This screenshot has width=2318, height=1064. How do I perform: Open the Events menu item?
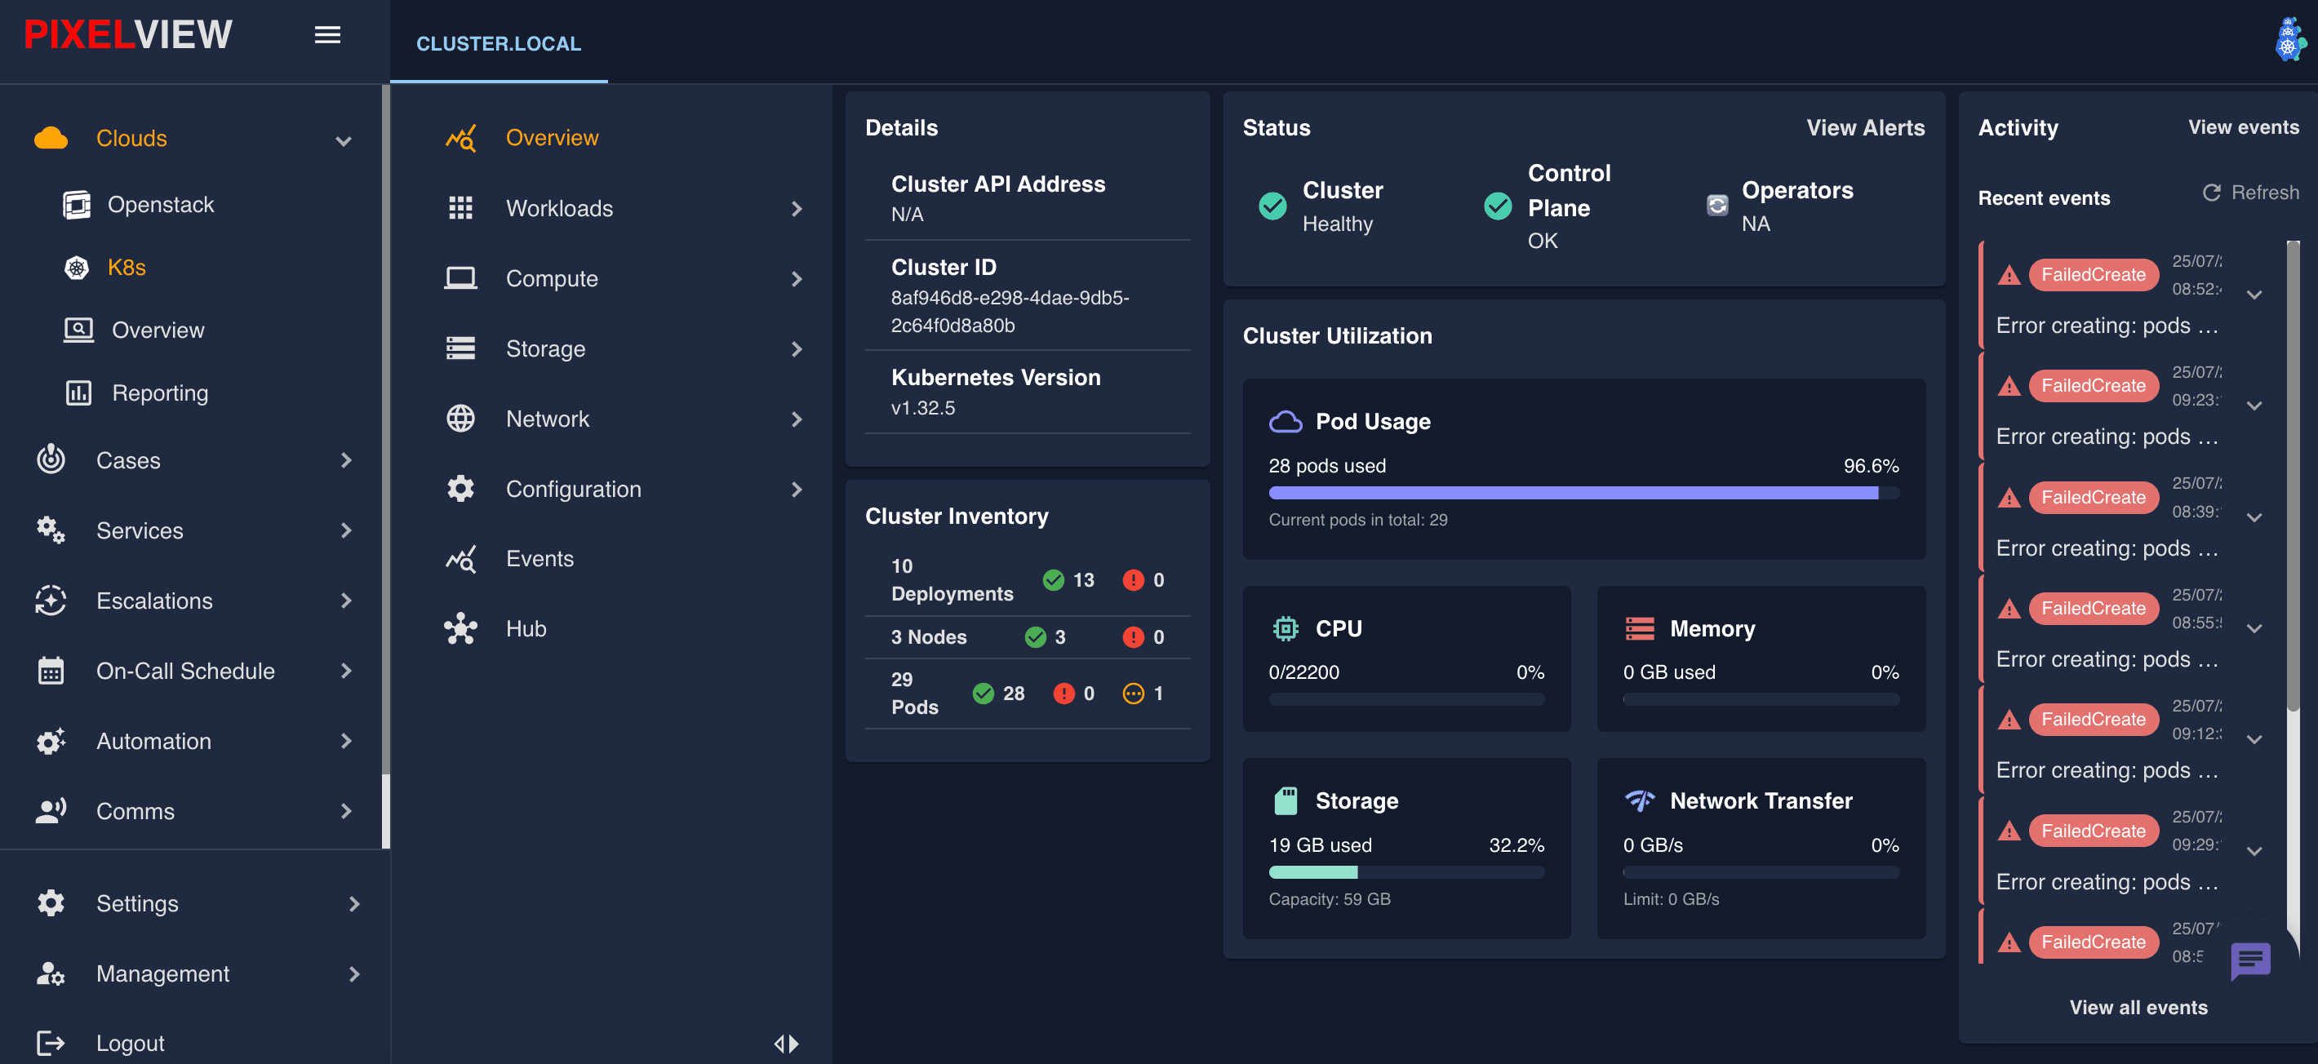pos(612,559)
